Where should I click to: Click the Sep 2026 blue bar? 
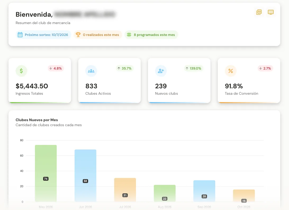tap(204, 191)
